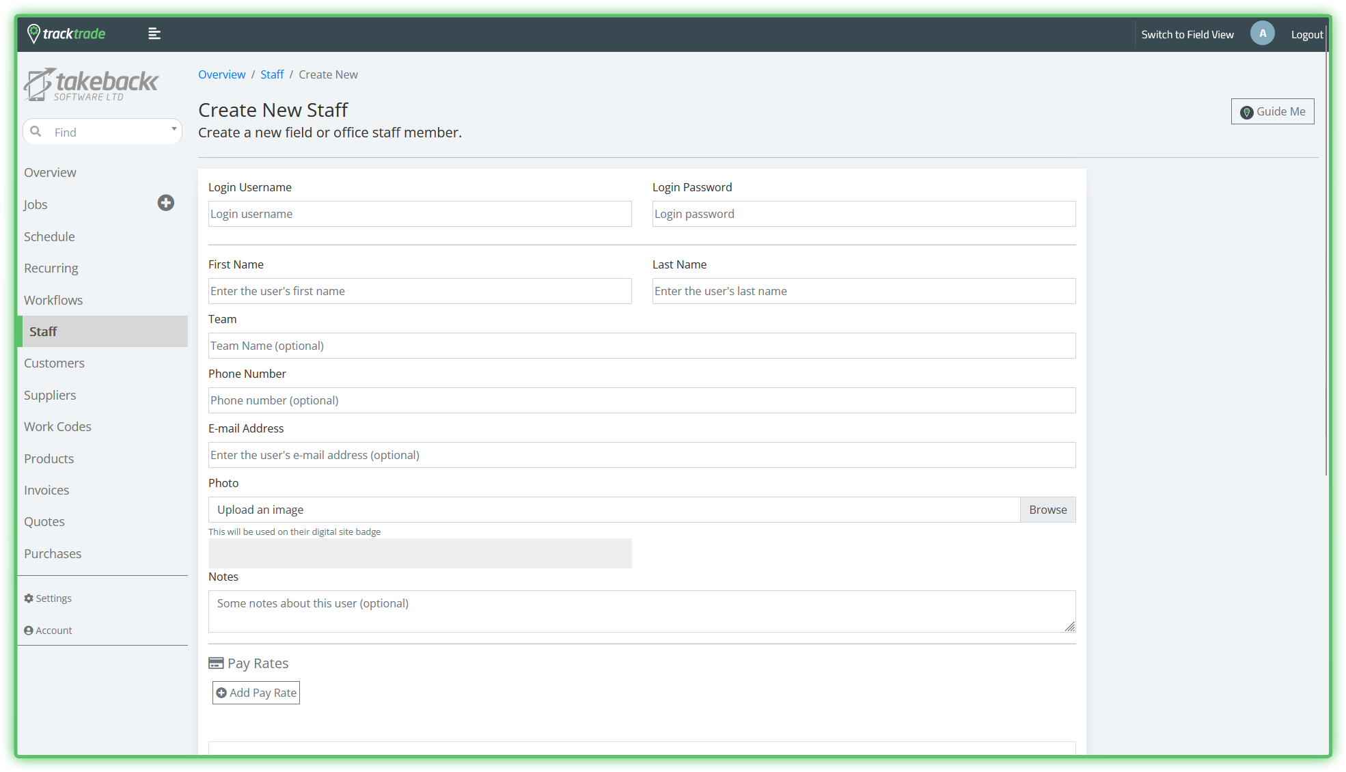Viewport: 1346px width, 772px height.
Task: Browse for a photo to upload
Action: 1047,510
